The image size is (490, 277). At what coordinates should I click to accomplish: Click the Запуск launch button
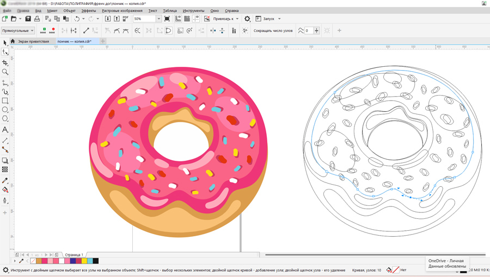tap(268, 19)
